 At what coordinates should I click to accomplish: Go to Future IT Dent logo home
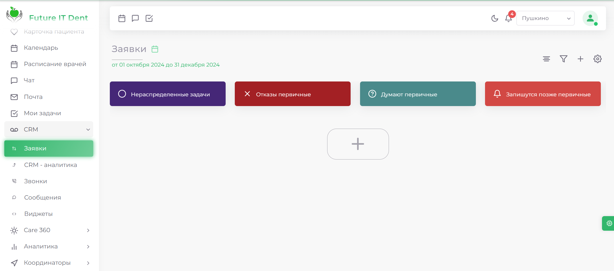pyautogui.click(x=47, y=15)
